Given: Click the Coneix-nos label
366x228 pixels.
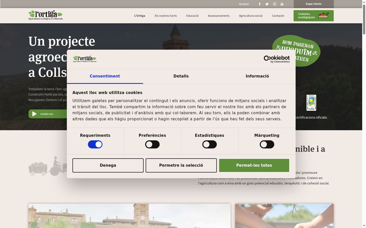Looking at the screenshot, I should pos(47,114).
